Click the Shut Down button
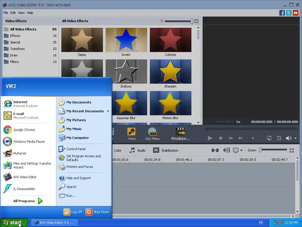The image size is (302, 227). click(97, 212)
